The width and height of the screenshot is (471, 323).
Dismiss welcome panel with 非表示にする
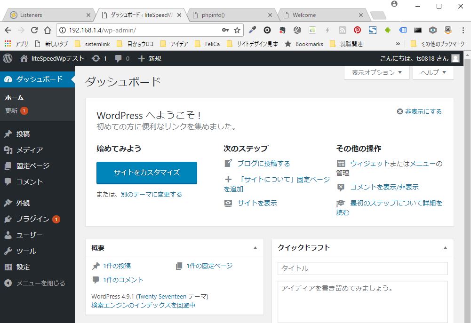point(419,112)
